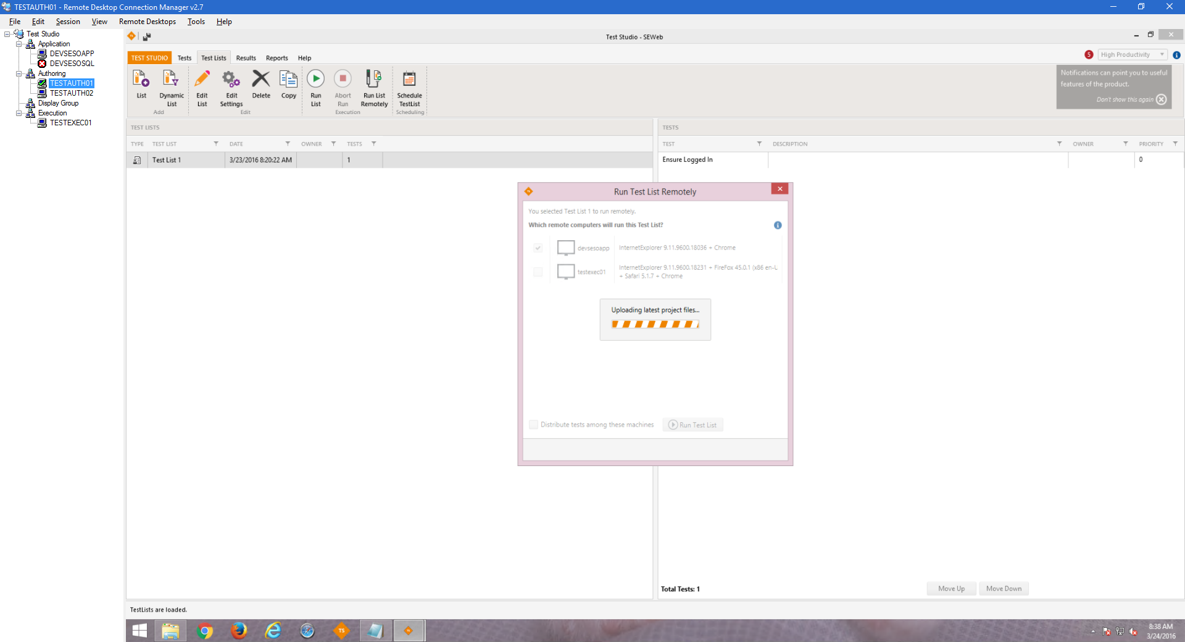Image resolution: width=1185 pixels, height=642 pixels.
Task: Open the High Productivity dropdown
Action: tap(1132, 55)
